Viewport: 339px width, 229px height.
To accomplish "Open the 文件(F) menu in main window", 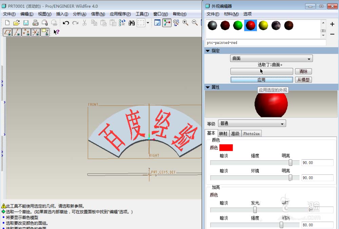I will [x=9, y=14].
